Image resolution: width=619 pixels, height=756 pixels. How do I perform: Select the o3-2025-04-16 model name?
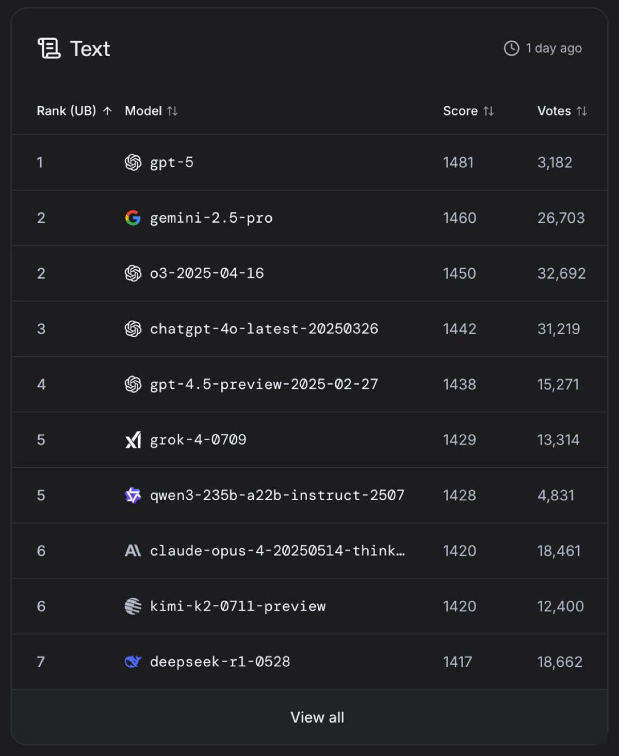[x=207, y=273]
